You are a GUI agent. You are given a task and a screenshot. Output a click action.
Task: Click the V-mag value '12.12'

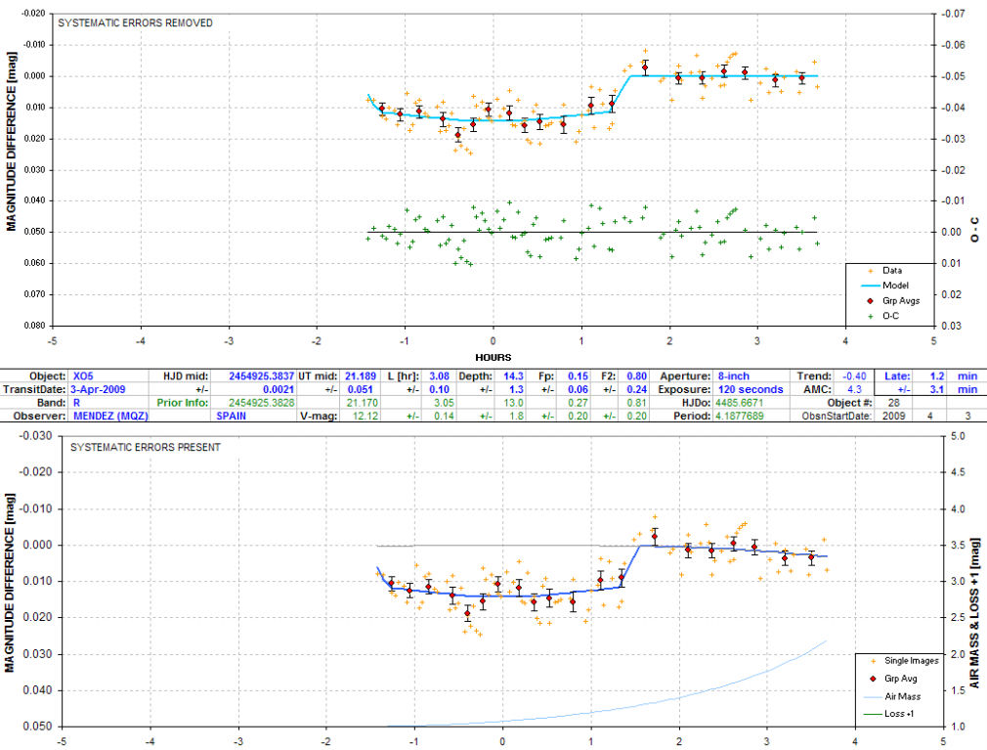pos(365,416)
